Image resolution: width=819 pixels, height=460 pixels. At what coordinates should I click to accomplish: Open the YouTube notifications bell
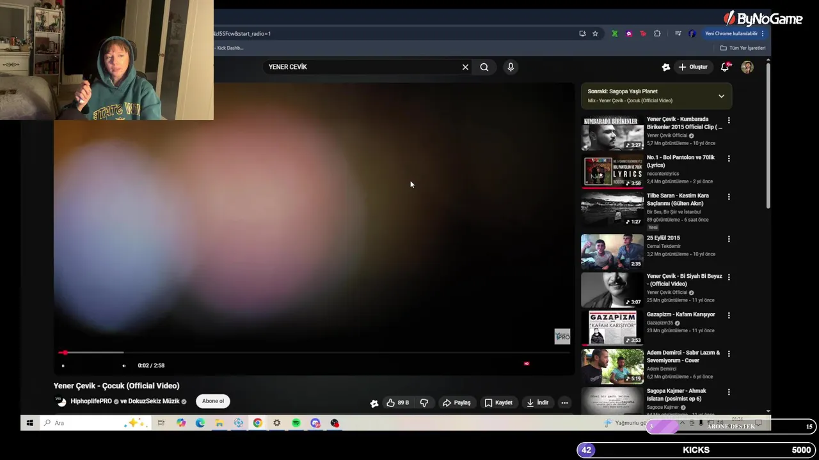coord(725,67)
